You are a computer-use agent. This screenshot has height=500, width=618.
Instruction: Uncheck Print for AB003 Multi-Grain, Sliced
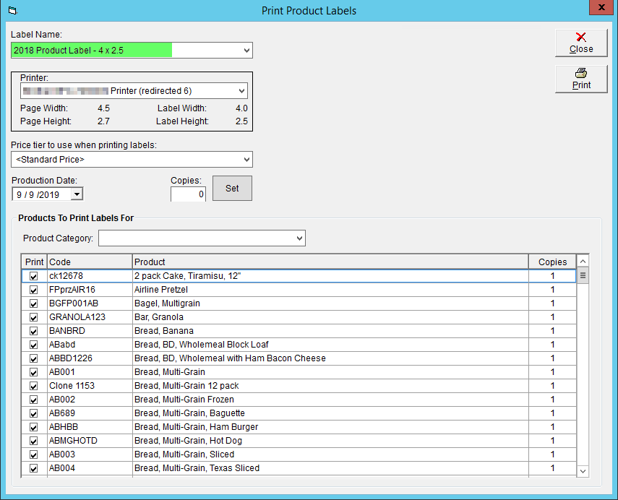33,454
